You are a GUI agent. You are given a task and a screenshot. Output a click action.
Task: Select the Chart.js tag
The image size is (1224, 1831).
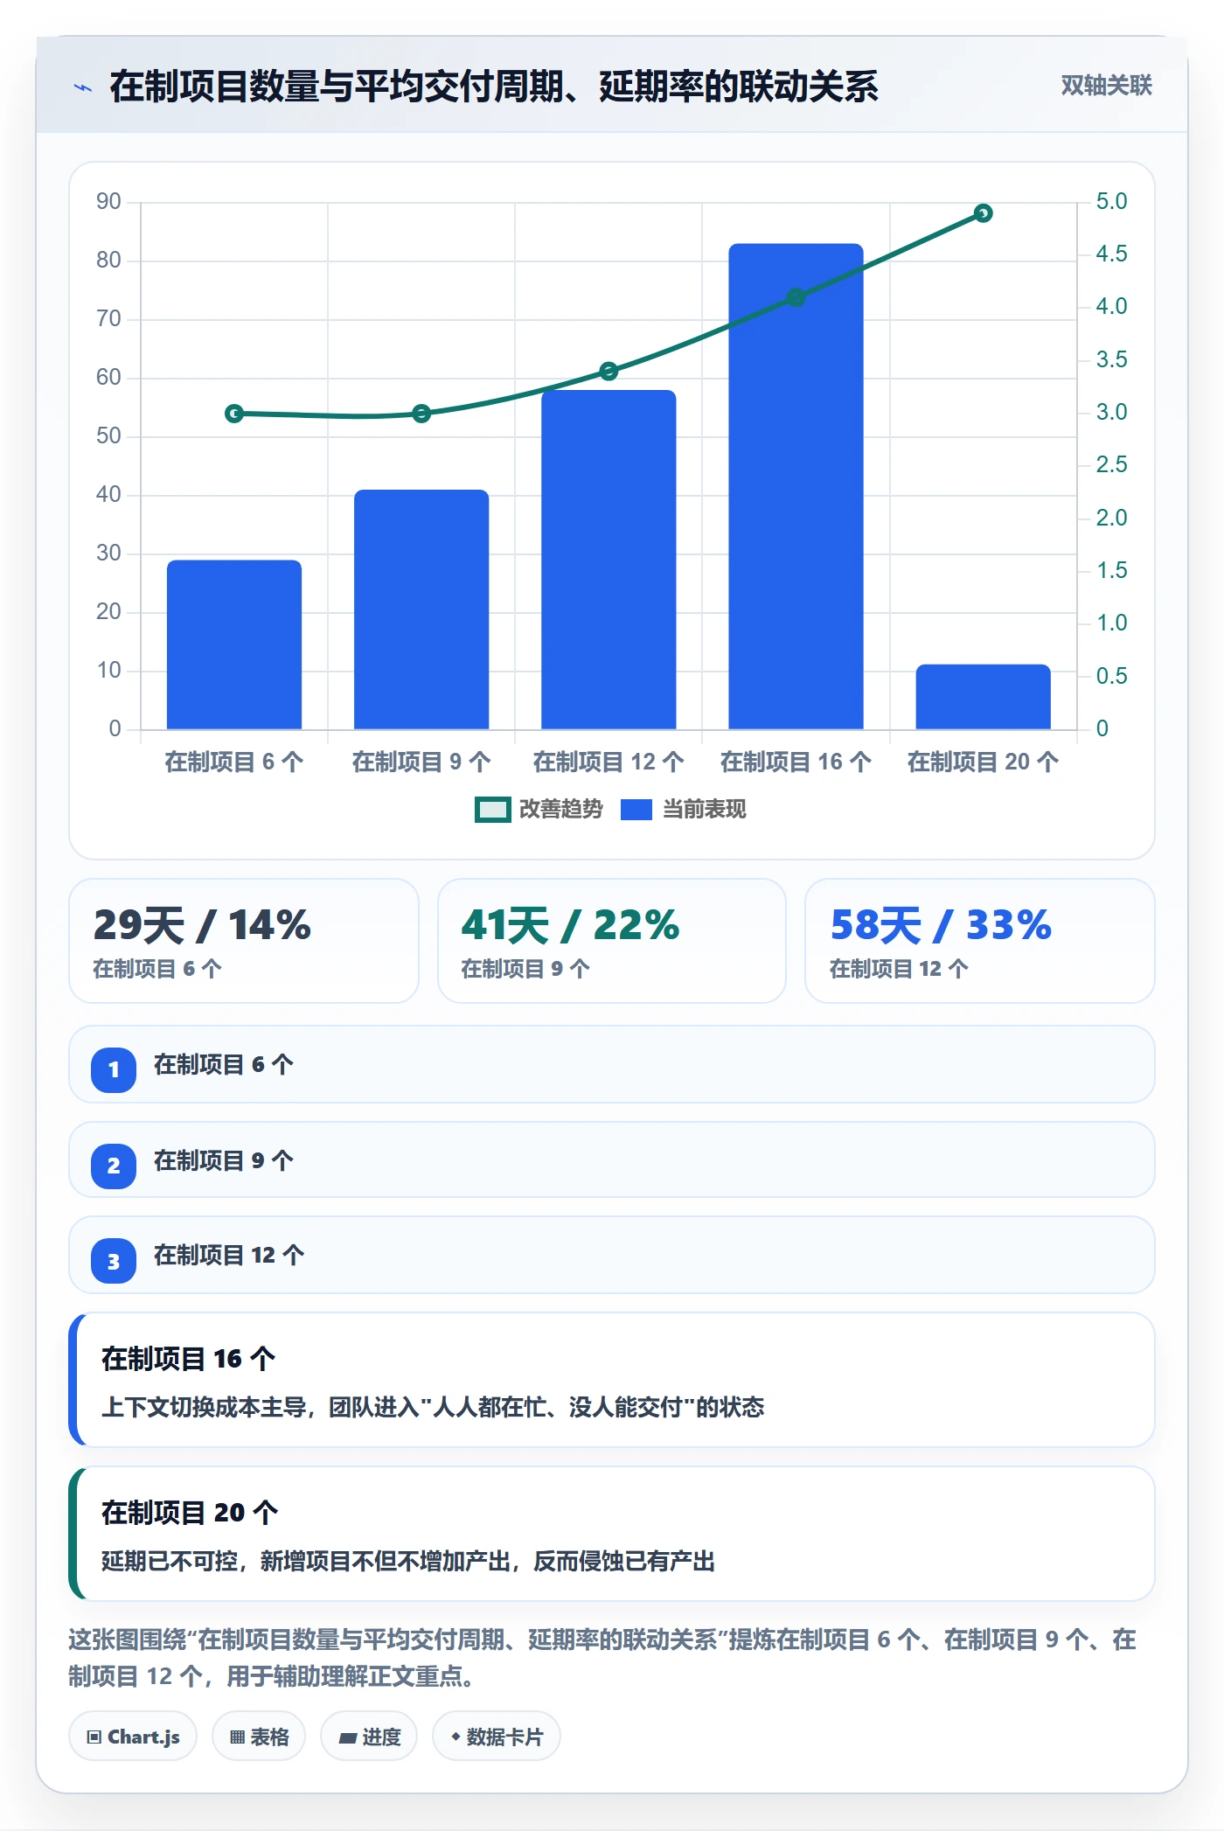(133, 1737)
